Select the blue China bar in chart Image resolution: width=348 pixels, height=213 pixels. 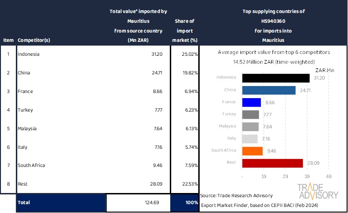tap(269, 90)
